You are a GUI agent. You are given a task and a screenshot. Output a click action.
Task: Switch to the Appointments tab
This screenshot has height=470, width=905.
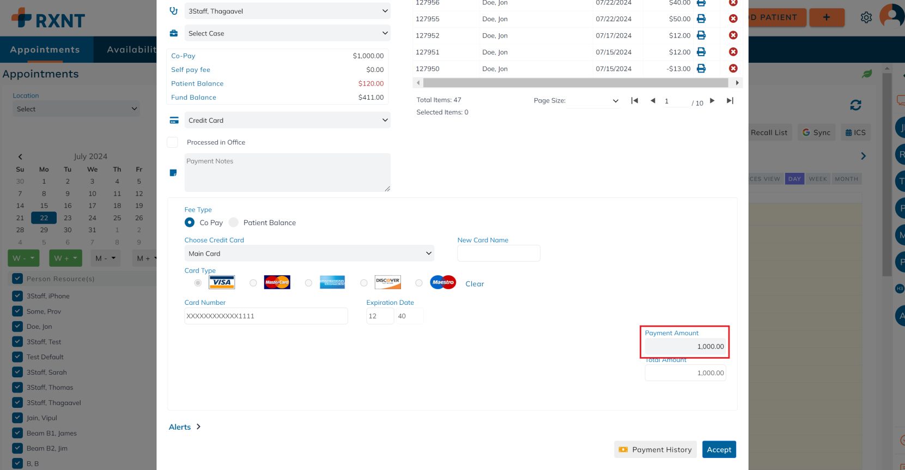coord(45,50)
